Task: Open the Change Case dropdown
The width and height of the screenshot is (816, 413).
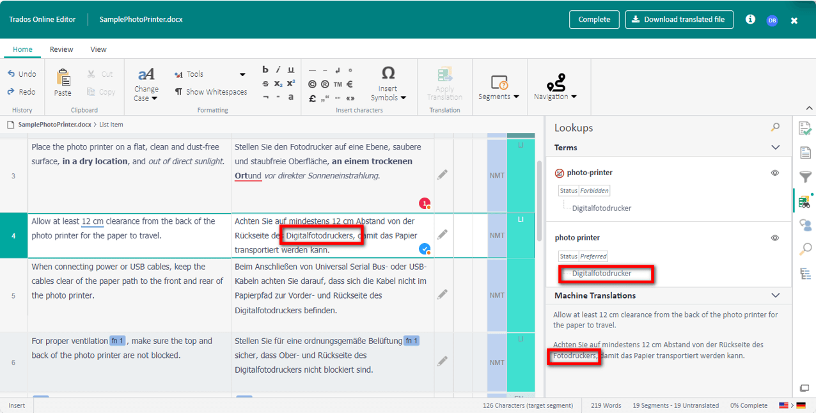Action: pos(146,85)
